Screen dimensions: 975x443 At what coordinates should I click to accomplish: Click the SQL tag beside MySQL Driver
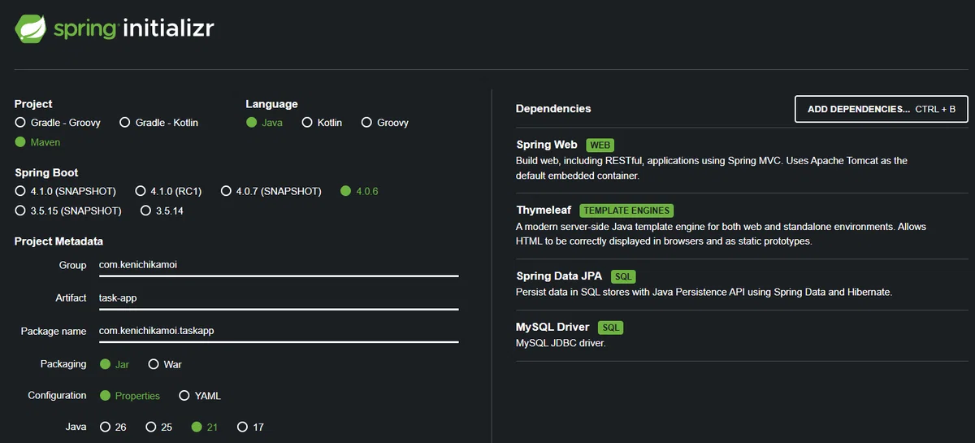coord(610,328)
